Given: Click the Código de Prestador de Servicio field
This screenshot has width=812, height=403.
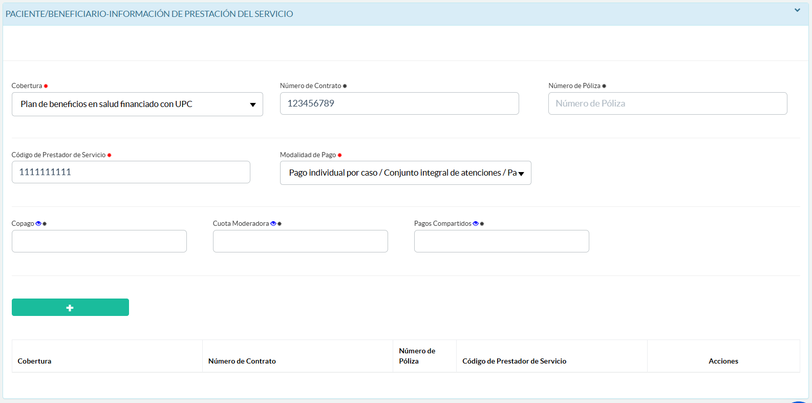Looking at the screenshot, I should point(131,173).
